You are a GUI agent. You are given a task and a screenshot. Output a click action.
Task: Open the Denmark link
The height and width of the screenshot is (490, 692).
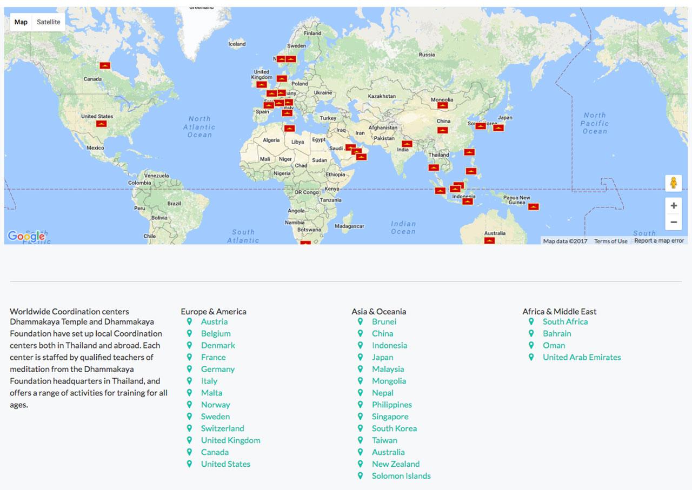[x=218, y=345]
